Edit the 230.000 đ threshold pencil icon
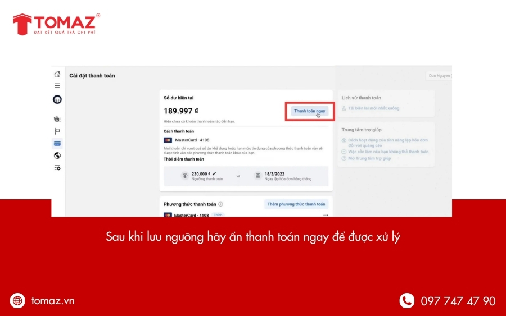506x316 pixels. click(x=214, y=174)
